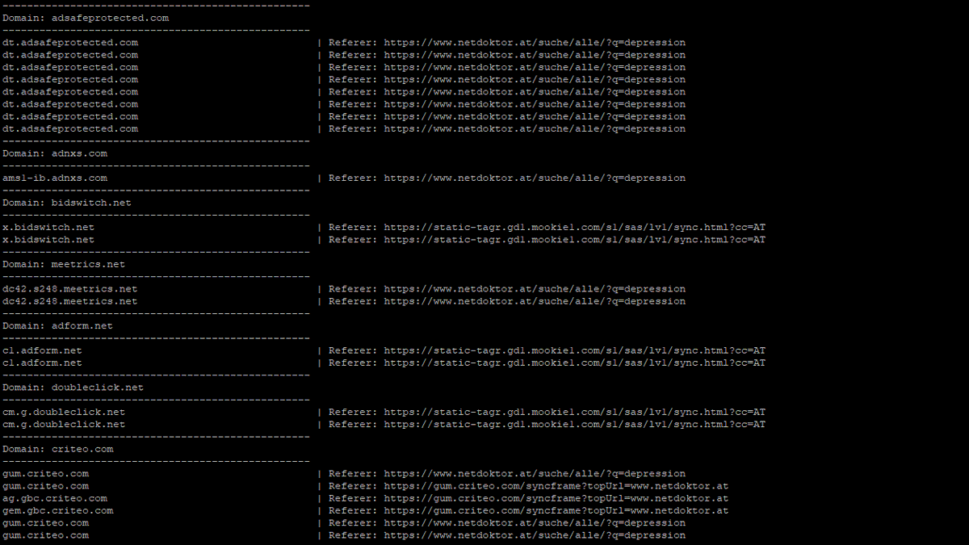Select the host "ag.gbc.criteo.com"

pos(55,498)
